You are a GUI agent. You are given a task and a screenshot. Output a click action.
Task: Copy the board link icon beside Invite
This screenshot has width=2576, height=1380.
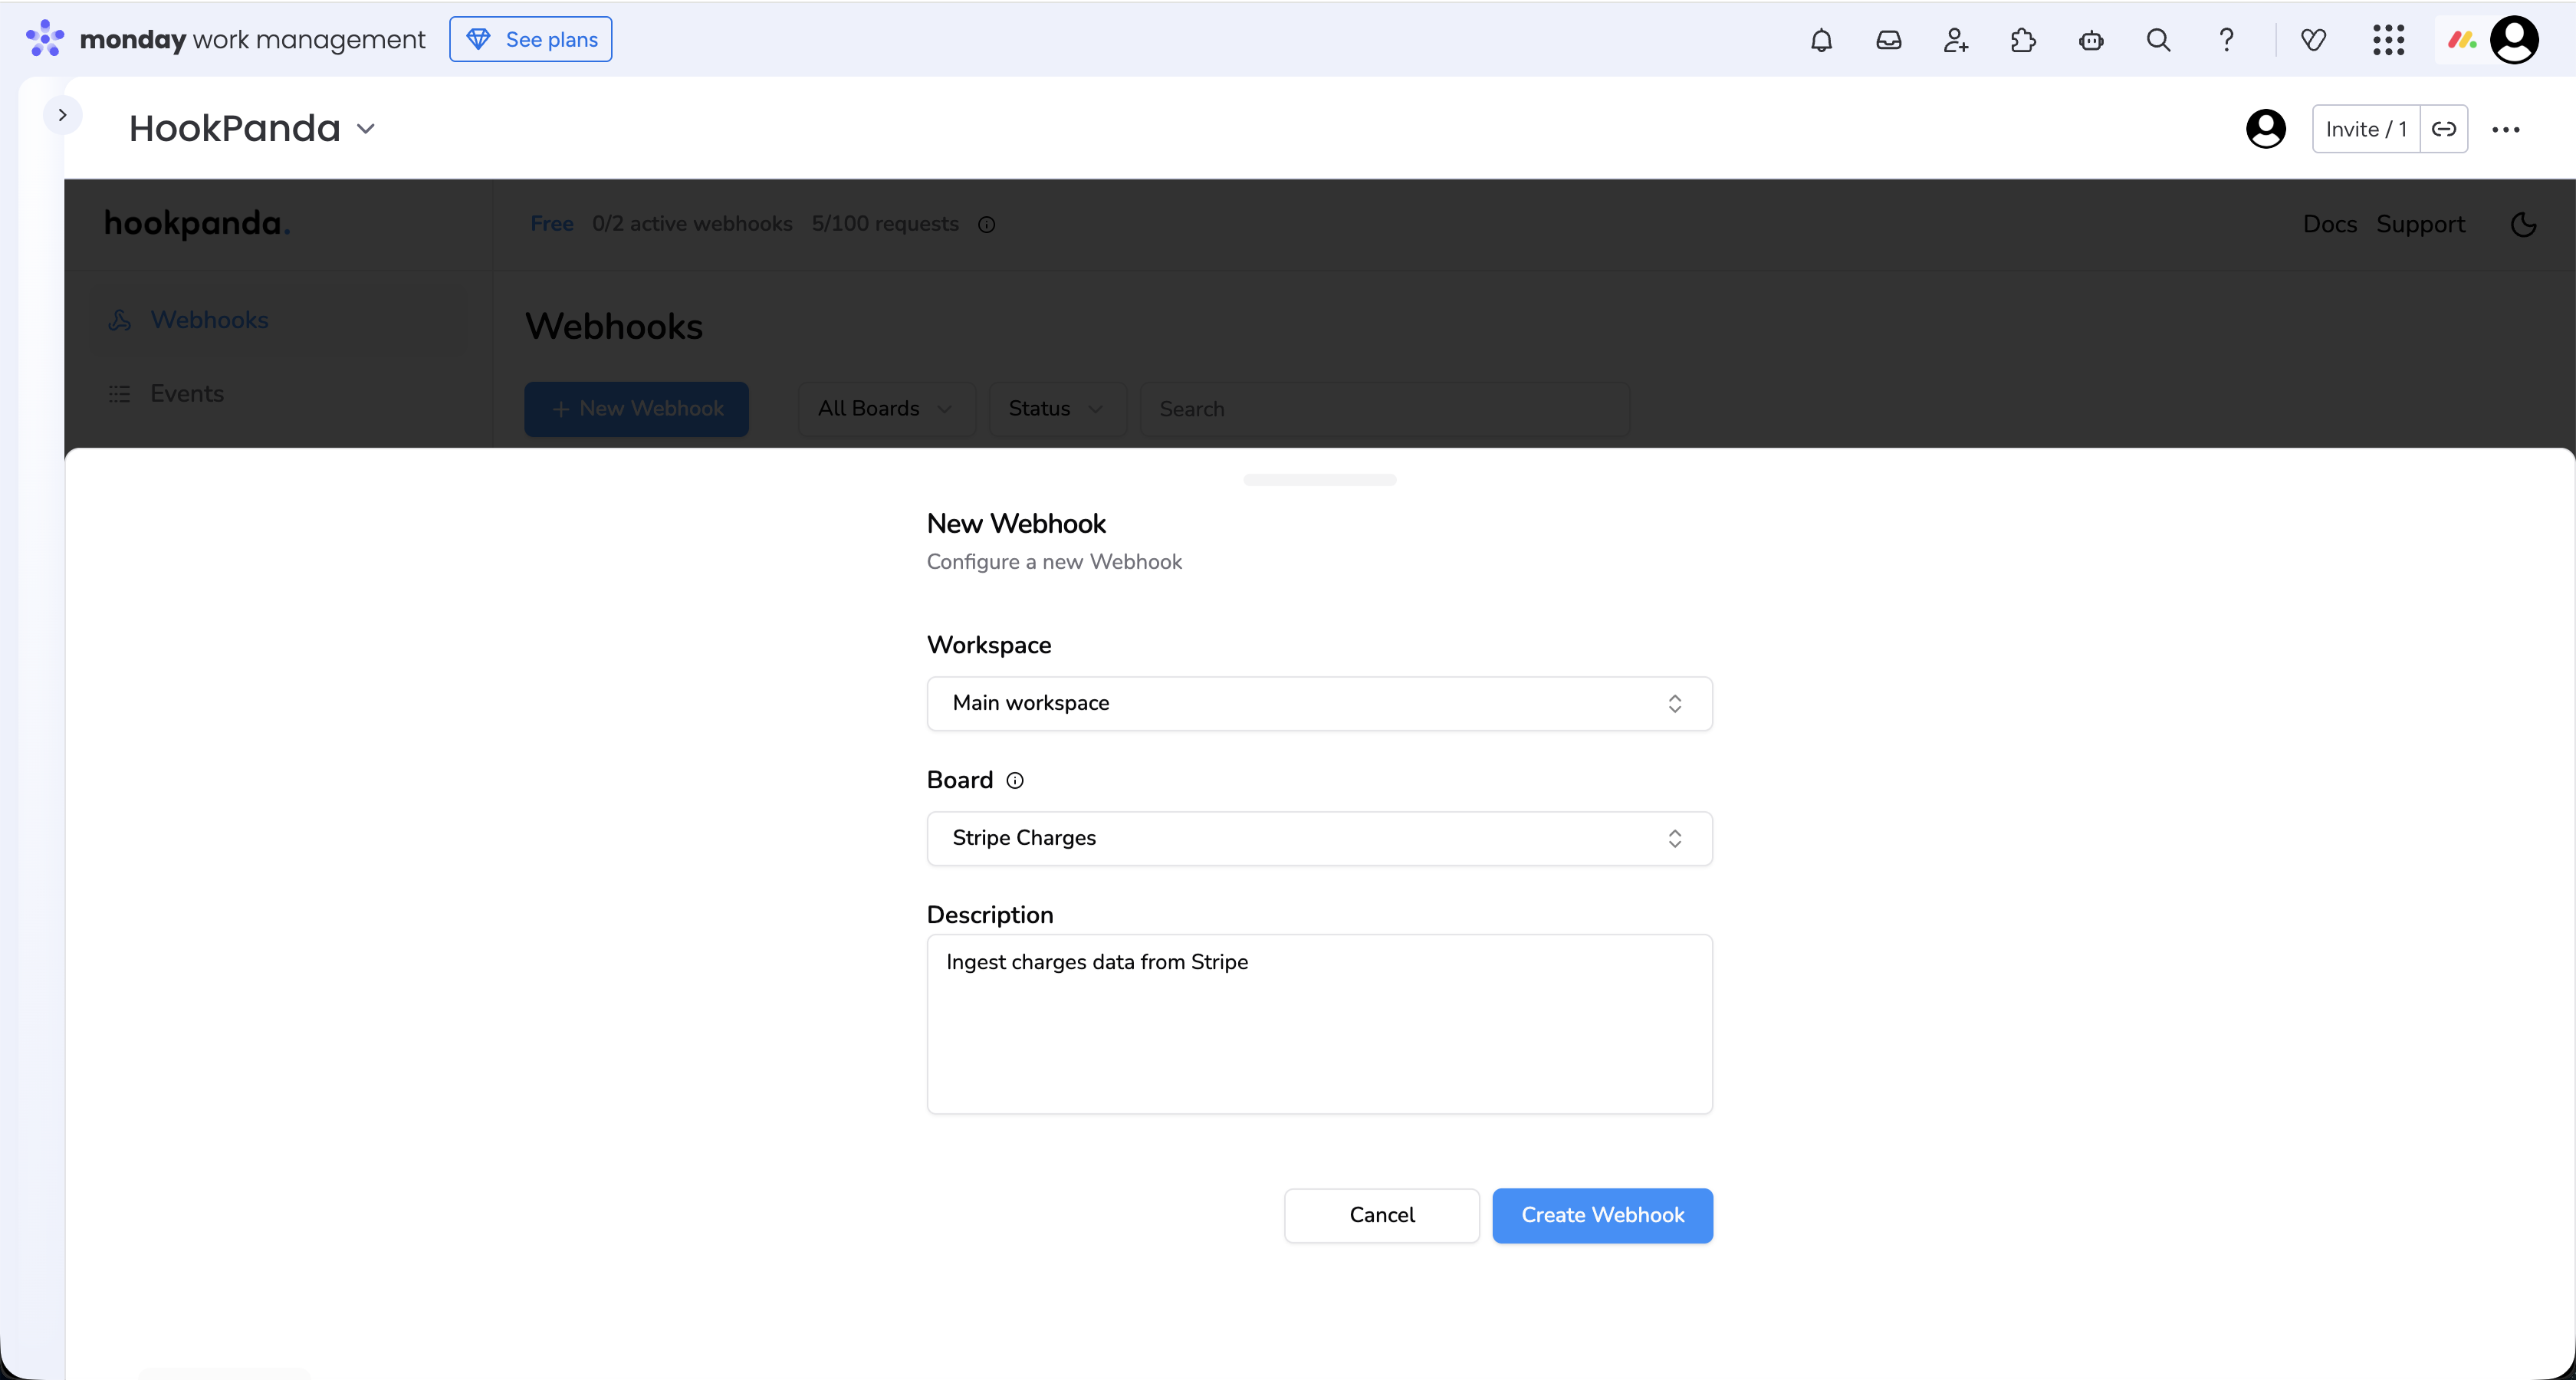click(x=2443, y=129)
